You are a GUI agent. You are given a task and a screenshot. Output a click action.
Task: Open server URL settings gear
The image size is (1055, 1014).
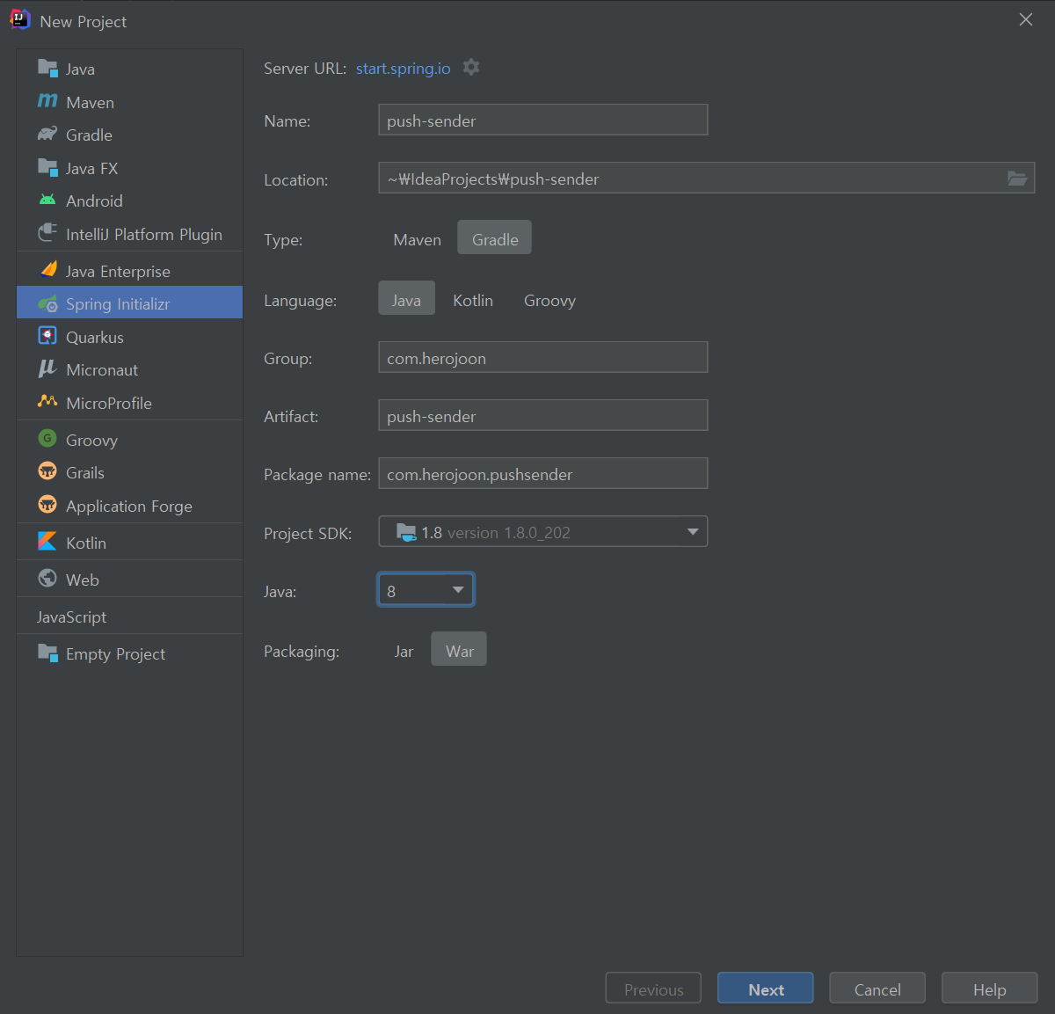pyautogui.click(x=471, y=67)
